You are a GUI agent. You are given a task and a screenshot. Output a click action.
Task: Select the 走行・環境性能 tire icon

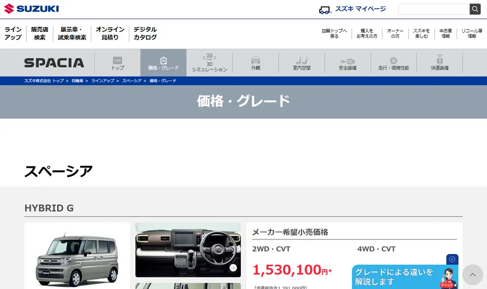(394, 60)
